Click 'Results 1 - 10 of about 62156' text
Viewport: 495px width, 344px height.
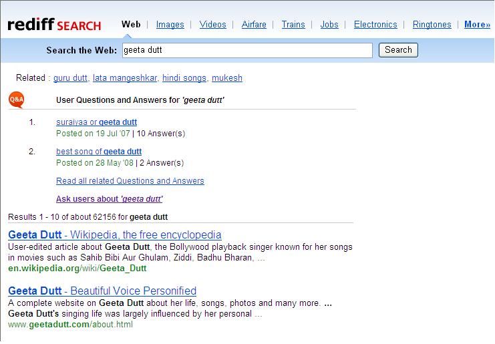pyautogui.click(x=62, y=217)
